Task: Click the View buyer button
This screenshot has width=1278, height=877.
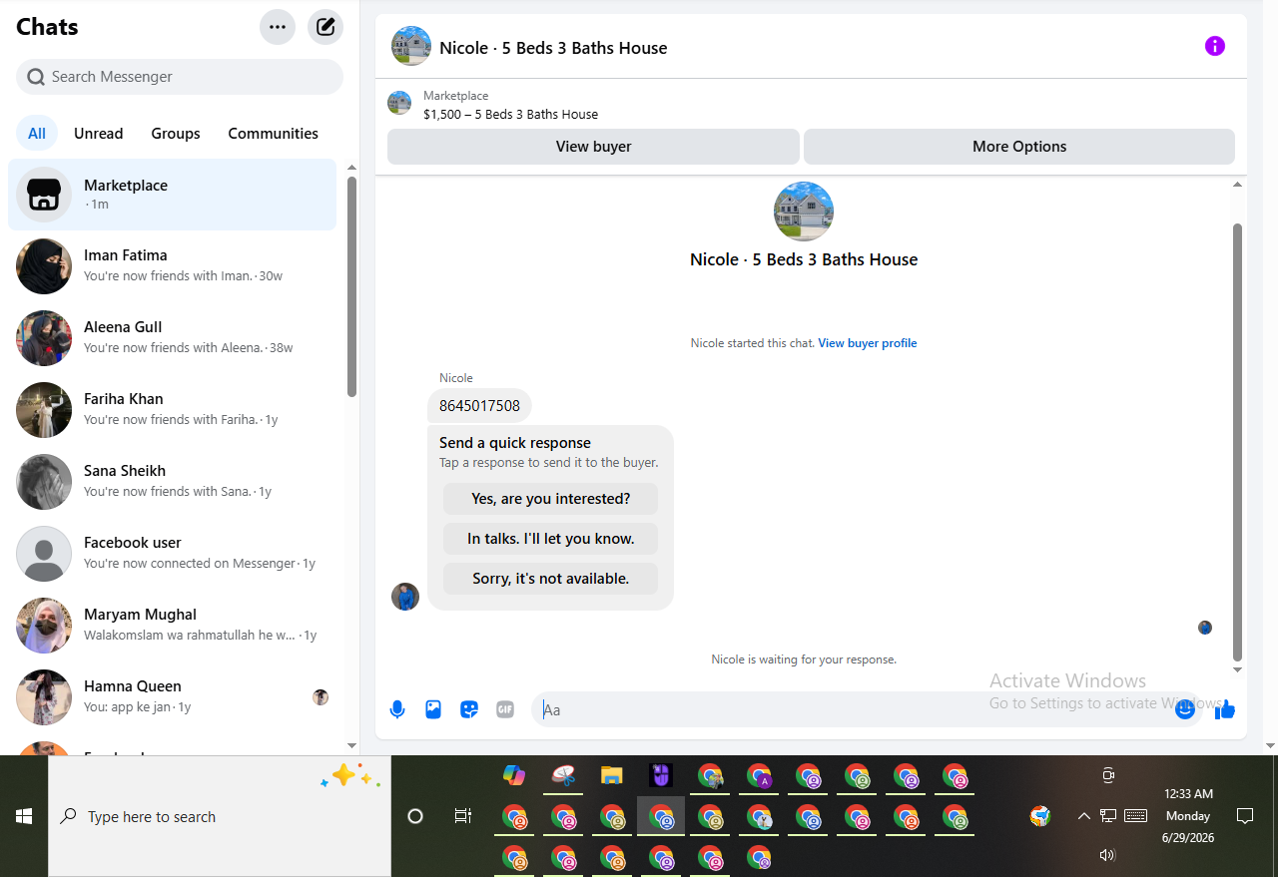Action: coord(594,147)
